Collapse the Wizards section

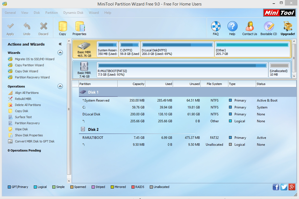60,53
